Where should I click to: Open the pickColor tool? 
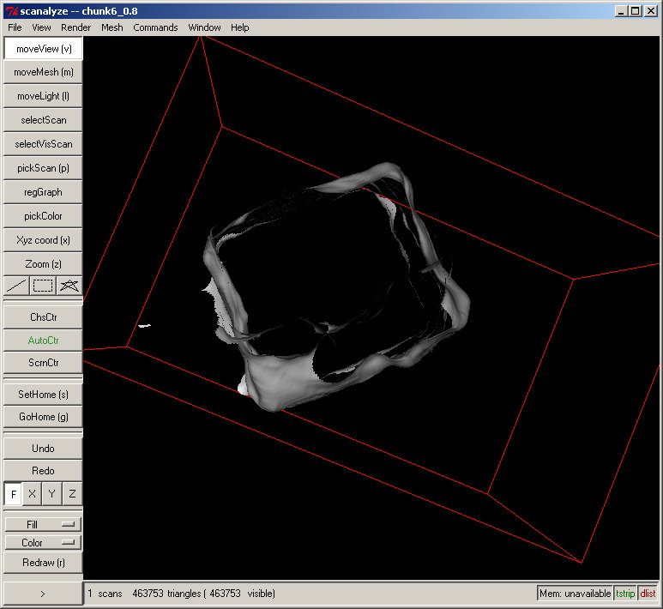click(x=43, y=216)
